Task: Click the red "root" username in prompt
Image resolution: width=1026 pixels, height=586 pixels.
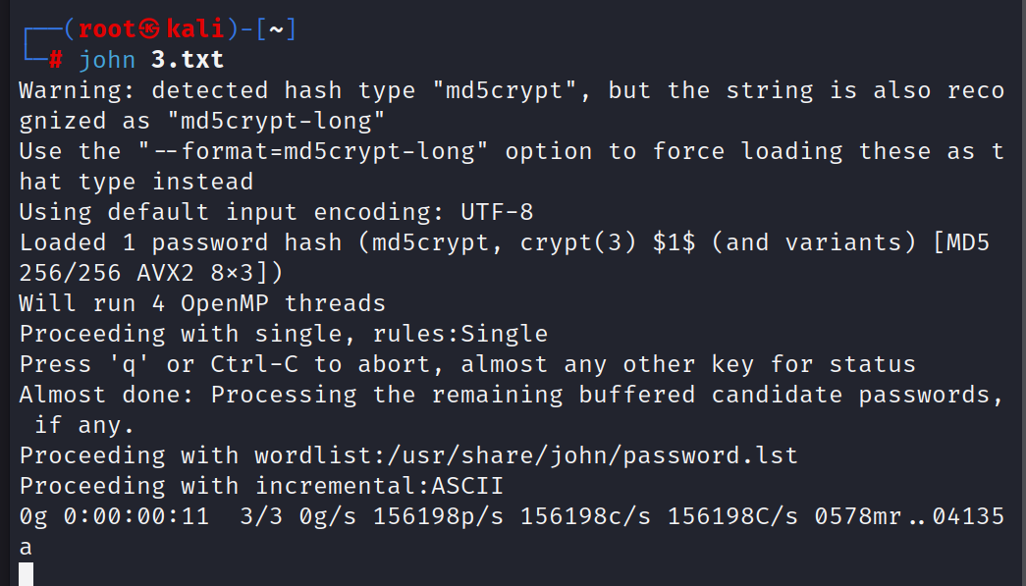Action: click(x=107, y=28)
